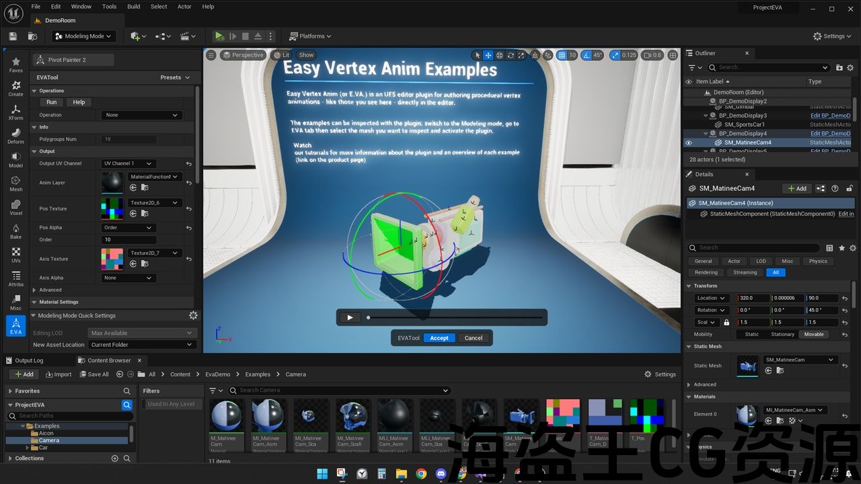
Task: Open the Pivot Painter 2 tool
Action: [73, 60]
